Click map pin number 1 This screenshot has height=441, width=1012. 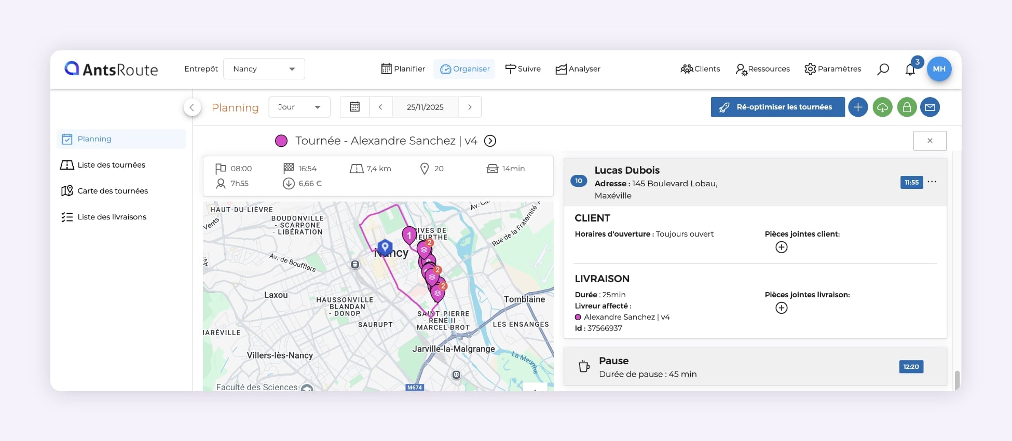tap(409, 235)
